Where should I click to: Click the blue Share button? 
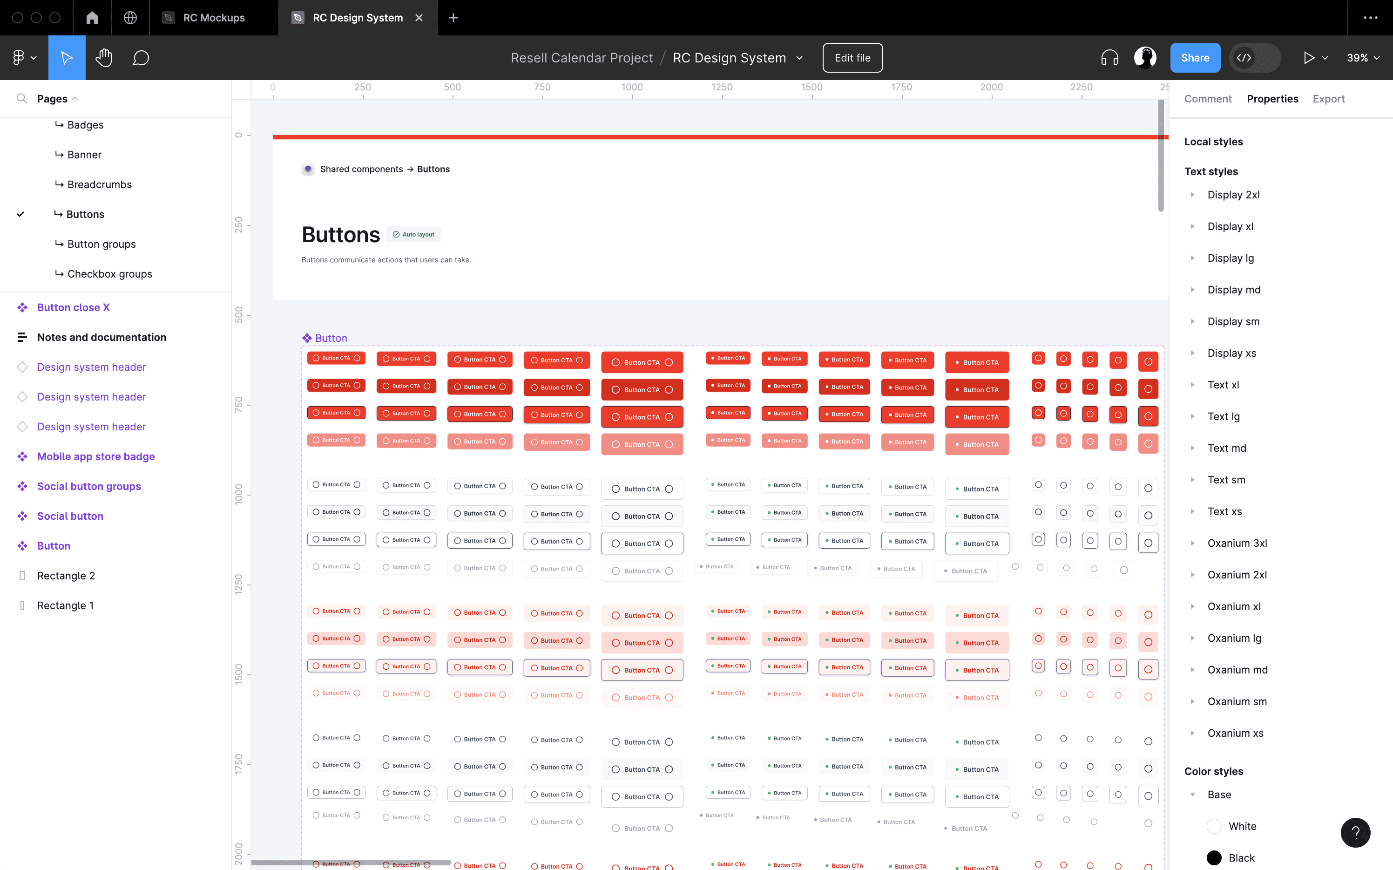[1195, 58]
